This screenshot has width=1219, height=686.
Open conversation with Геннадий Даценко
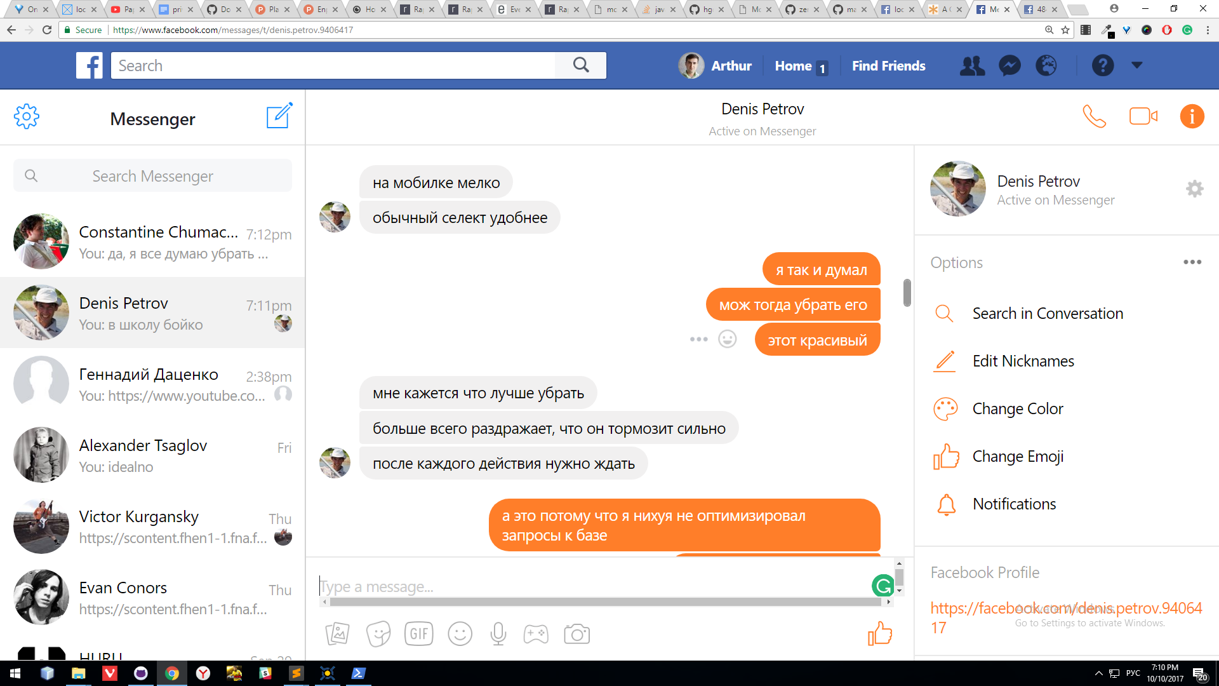click(152, 384)
